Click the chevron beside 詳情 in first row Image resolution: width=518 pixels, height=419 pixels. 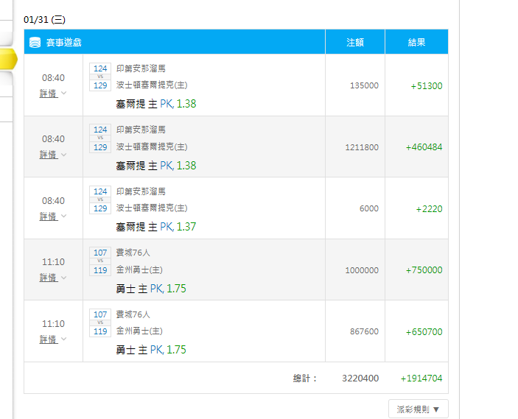(x=64, y=93)
